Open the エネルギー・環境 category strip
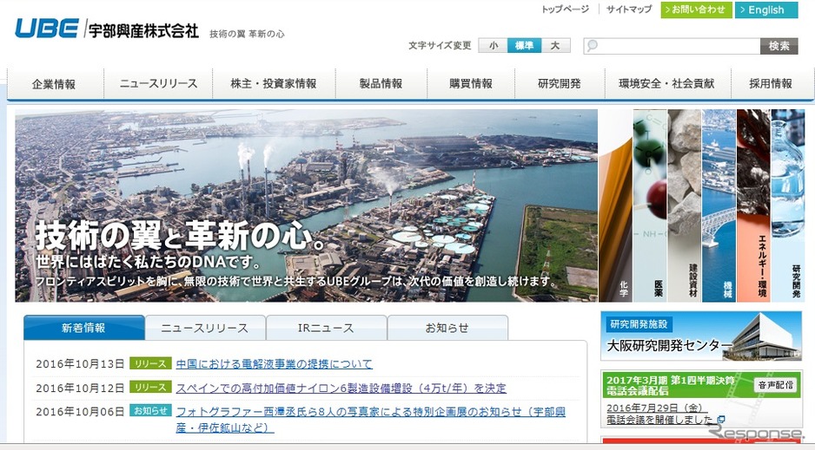The height and width of the screenshot is (450, 815). pyautogui.click(x=753, y=205)
